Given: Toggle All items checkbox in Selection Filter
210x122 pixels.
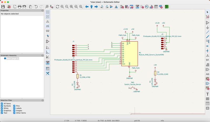Looking at the screenshot, I should [x=2, y=104].
